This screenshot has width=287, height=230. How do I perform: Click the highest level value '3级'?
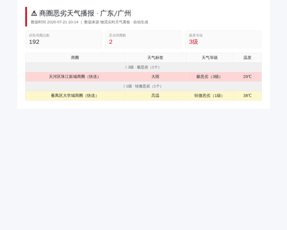tap(193, 42)
